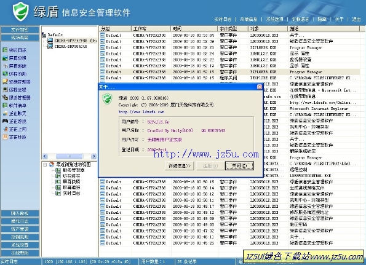Open the 控制规则 sidebar section
This screenshot has height=265, width=366.
(x=20, y=237)
